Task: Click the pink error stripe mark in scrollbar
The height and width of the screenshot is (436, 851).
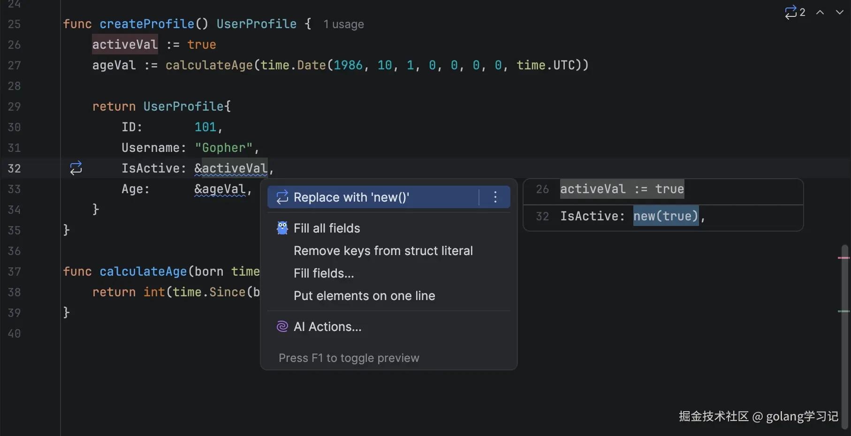Action: 844,258
